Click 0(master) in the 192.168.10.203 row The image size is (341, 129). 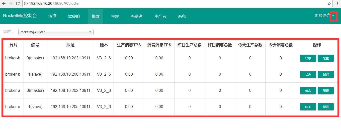35,58
